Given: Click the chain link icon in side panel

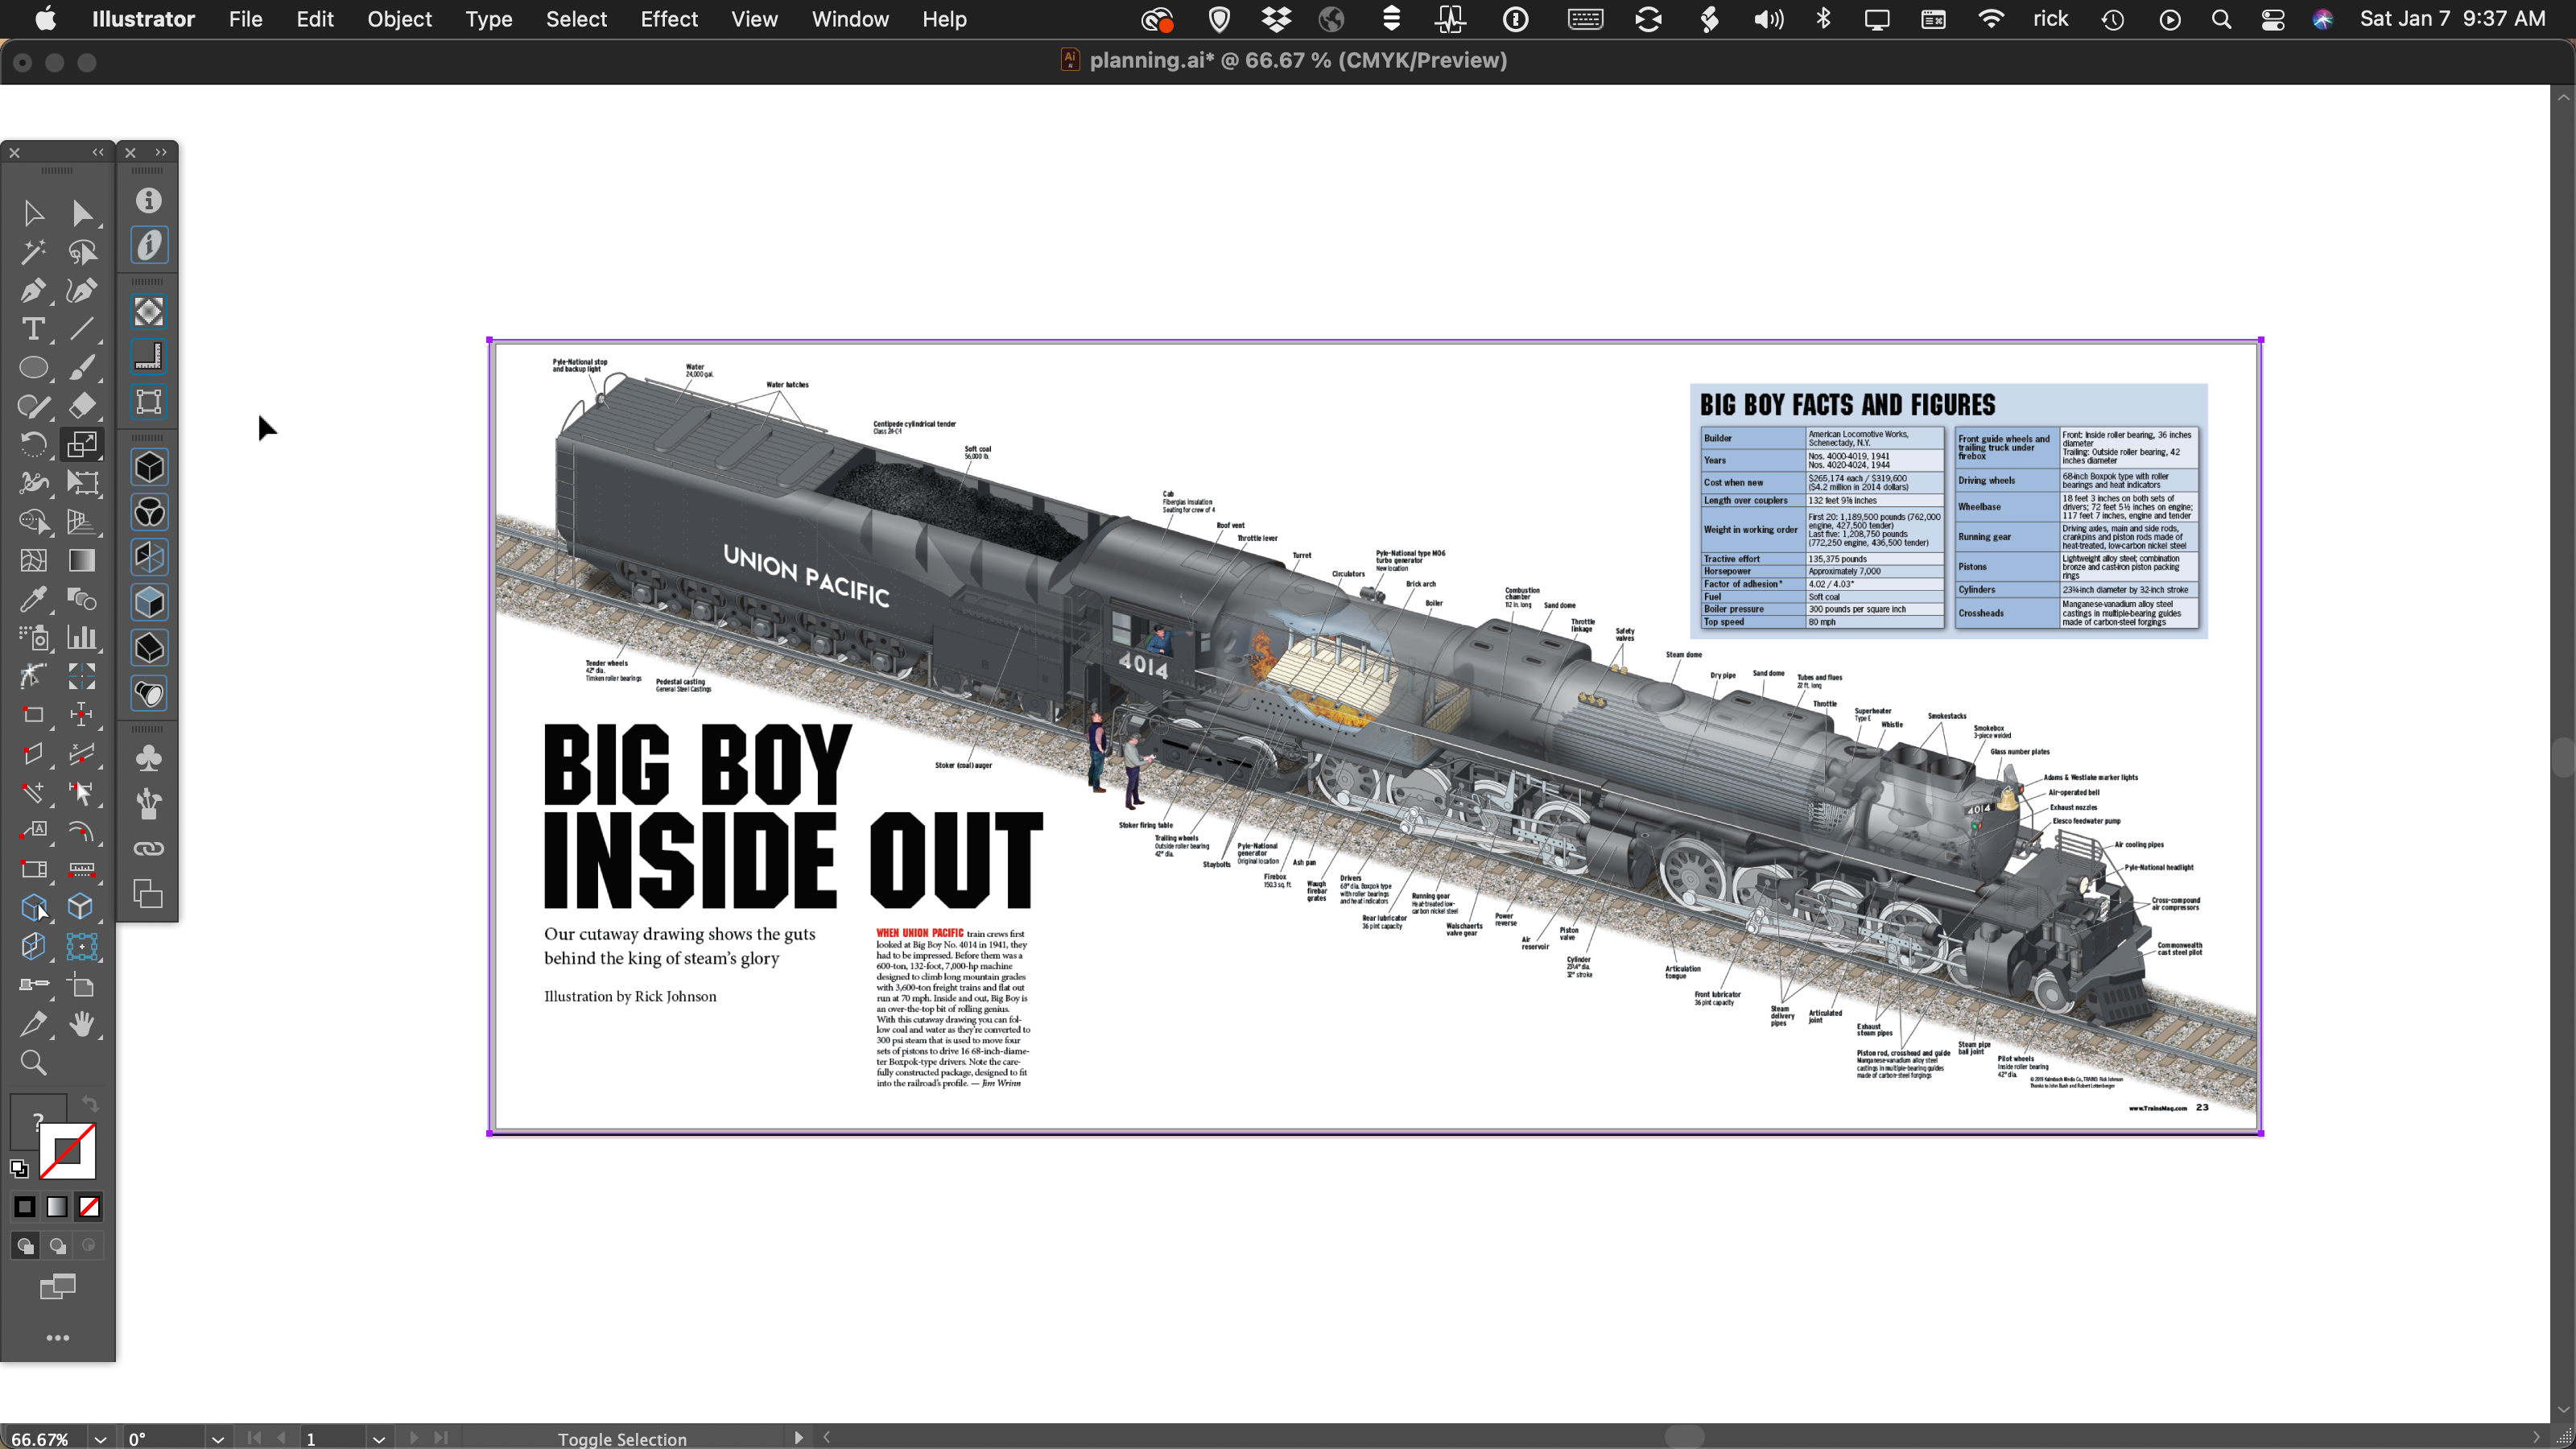Looking at the screenshot, I should click(149, 848).
